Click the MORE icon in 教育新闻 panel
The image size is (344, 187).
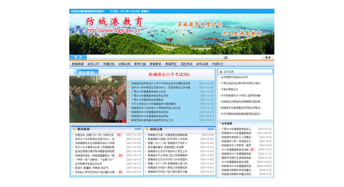138,129
